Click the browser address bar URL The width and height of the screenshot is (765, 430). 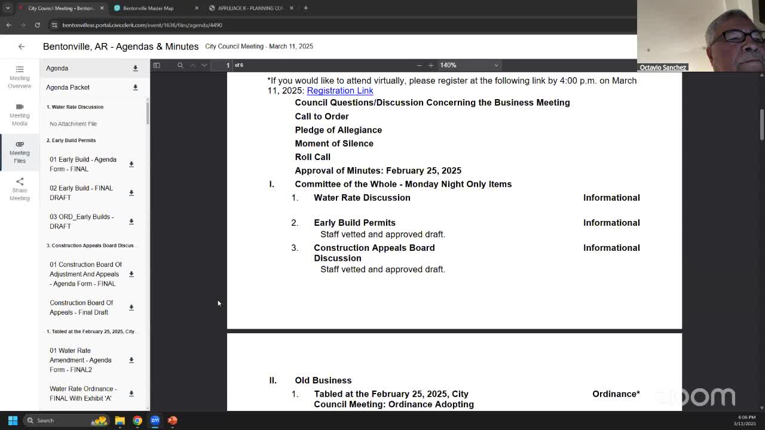(x=142, y=25)
